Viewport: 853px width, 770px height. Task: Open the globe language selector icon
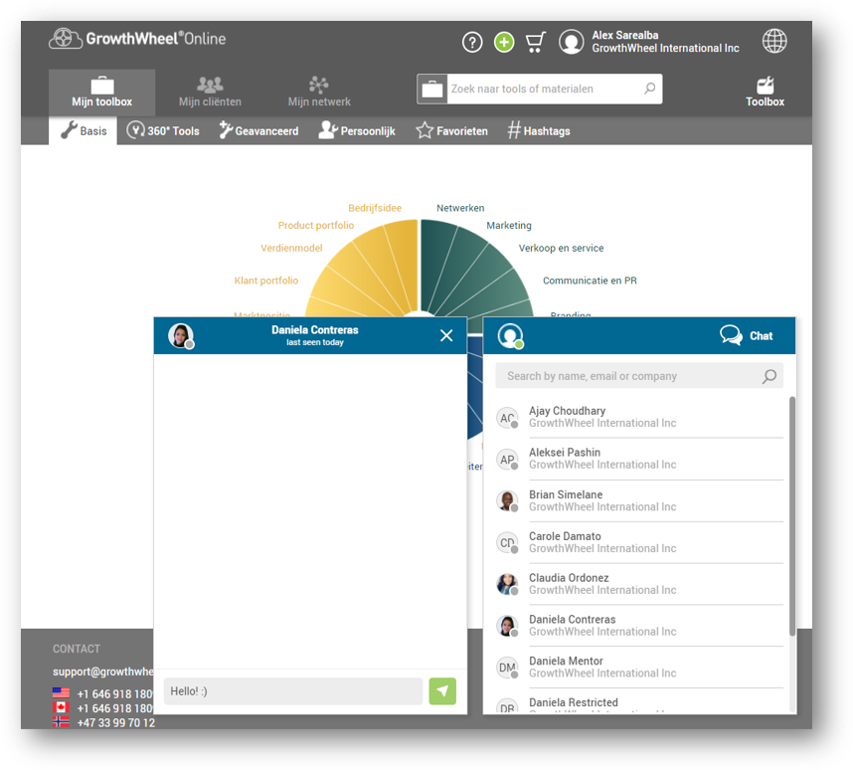click(774, 41)
